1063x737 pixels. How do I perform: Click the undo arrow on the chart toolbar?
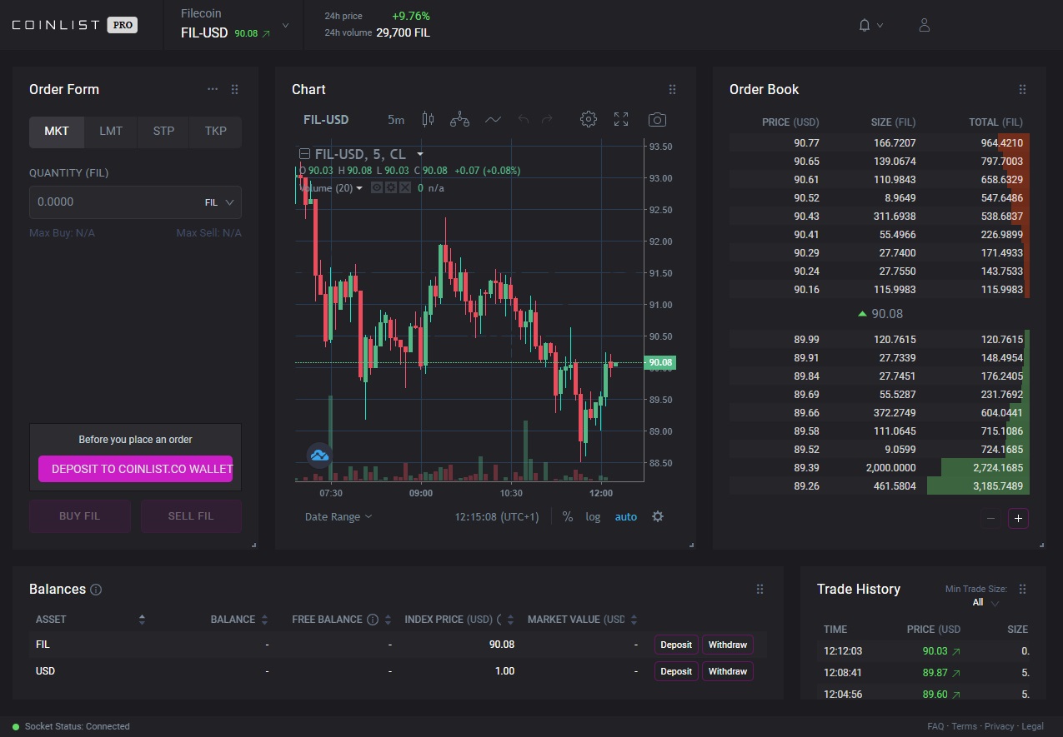coord(523,119)
